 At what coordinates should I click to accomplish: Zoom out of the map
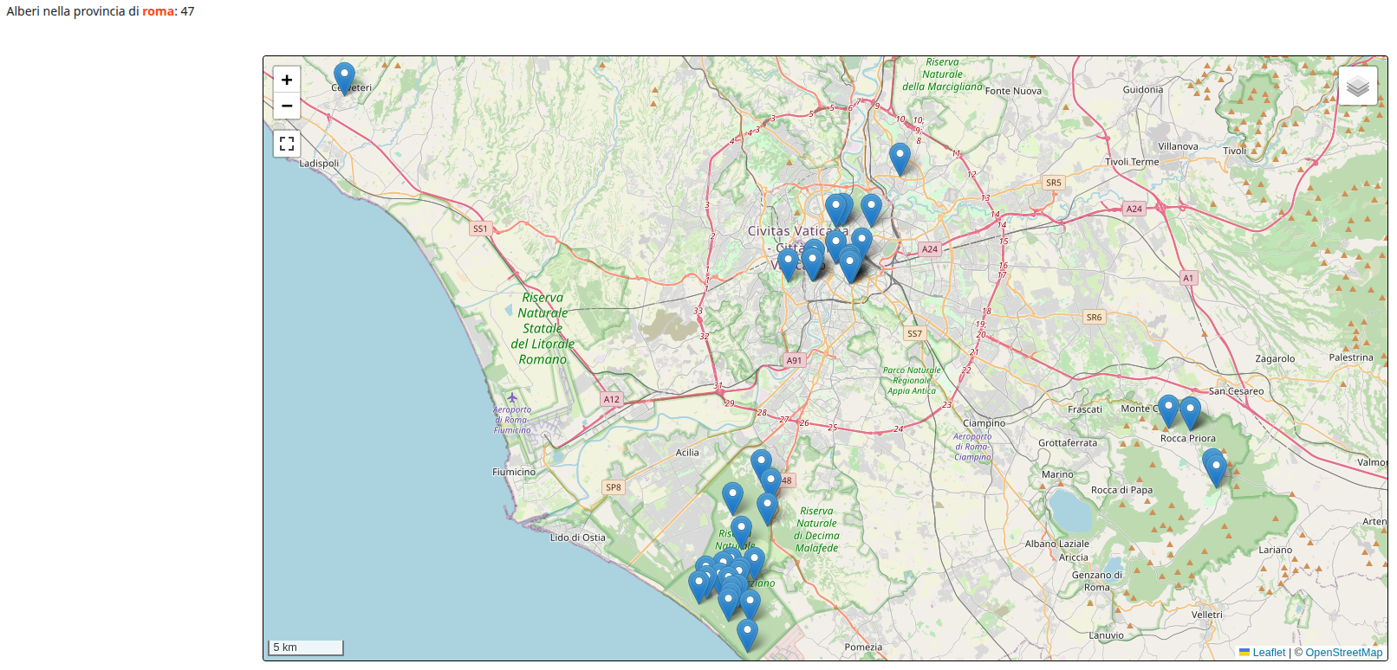(x=287, y=106)
